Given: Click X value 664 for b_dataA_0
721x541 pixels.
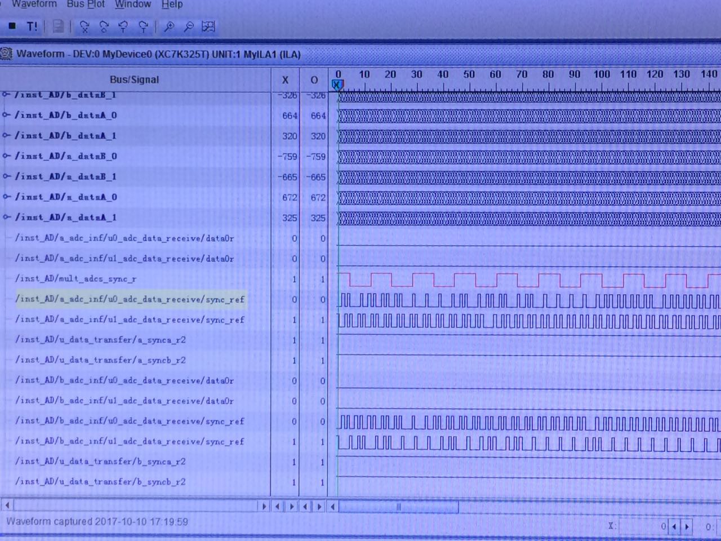Looking at the screenshot, I should click(290, 116).
